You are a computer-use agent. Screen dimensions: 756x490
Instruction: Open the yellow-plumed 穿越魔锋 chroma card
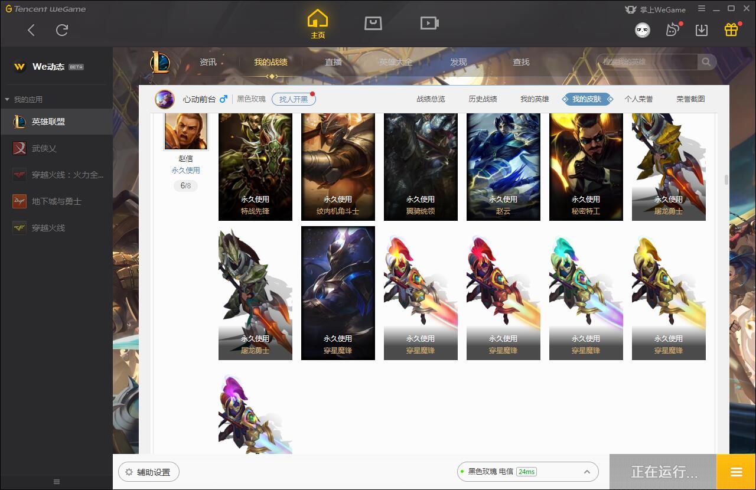pos(669,293)
